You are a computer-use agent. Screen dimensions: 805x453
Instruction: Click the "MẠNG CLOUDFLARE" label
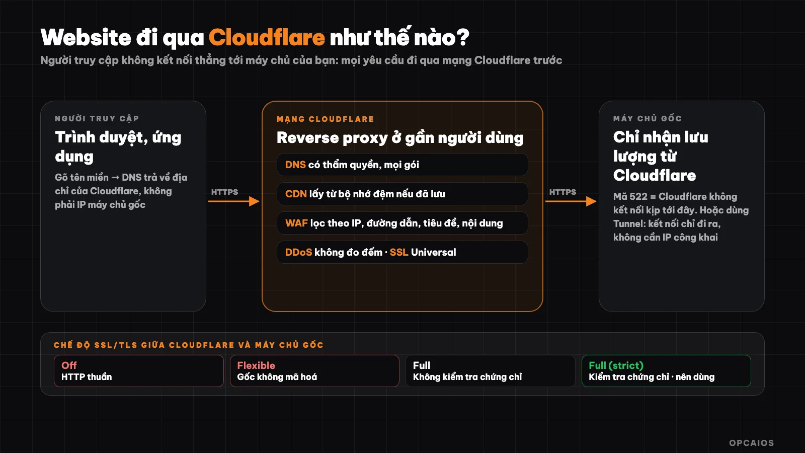point(325,119)
